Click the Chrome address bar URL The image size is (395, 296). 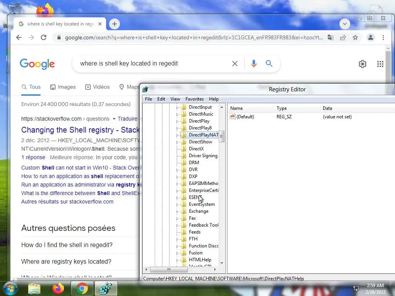(x=194, y=37)
